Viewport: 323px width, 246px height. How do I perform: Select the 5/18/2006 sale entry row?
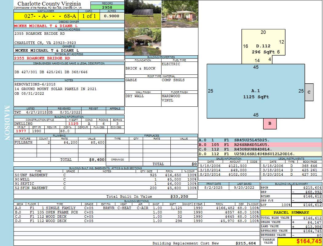pyautogui.click(x=229, y=166)
